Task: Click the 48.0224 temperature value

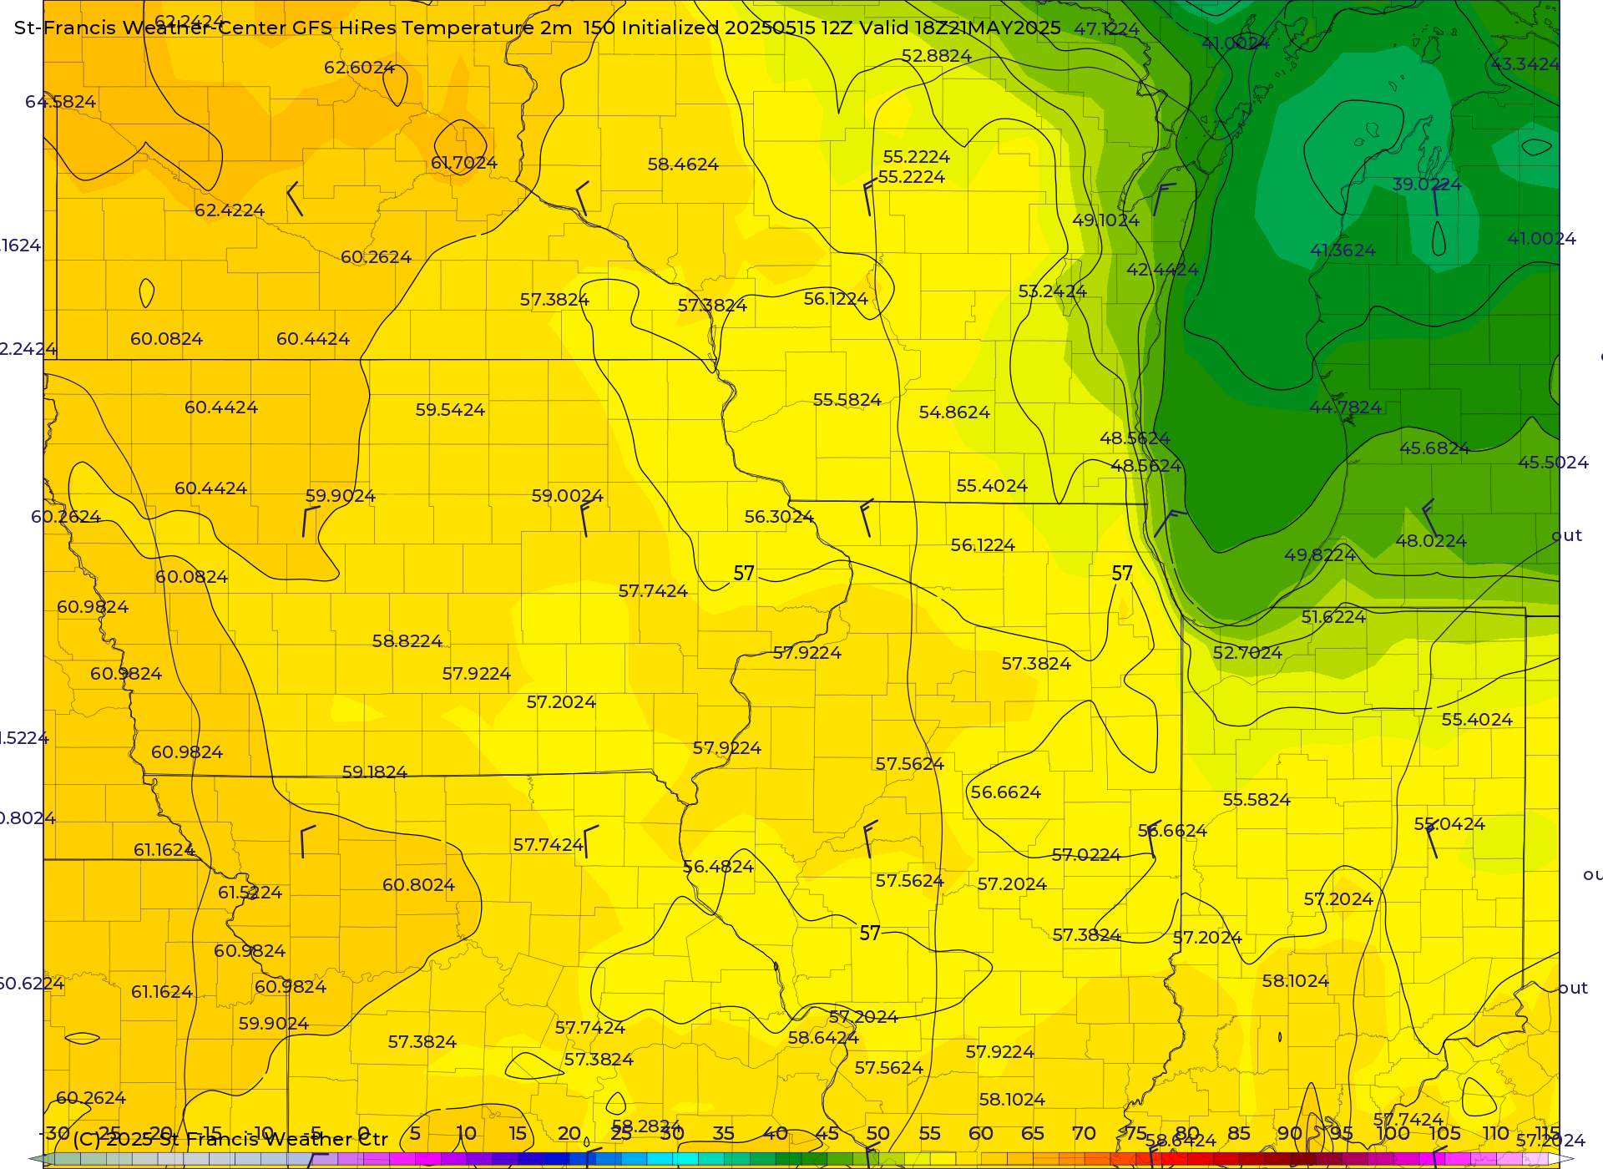Action: click(x=1432, y=541)
